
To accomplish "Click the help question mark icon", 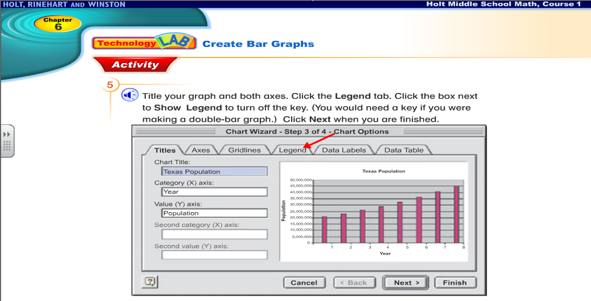I will 150,282.
